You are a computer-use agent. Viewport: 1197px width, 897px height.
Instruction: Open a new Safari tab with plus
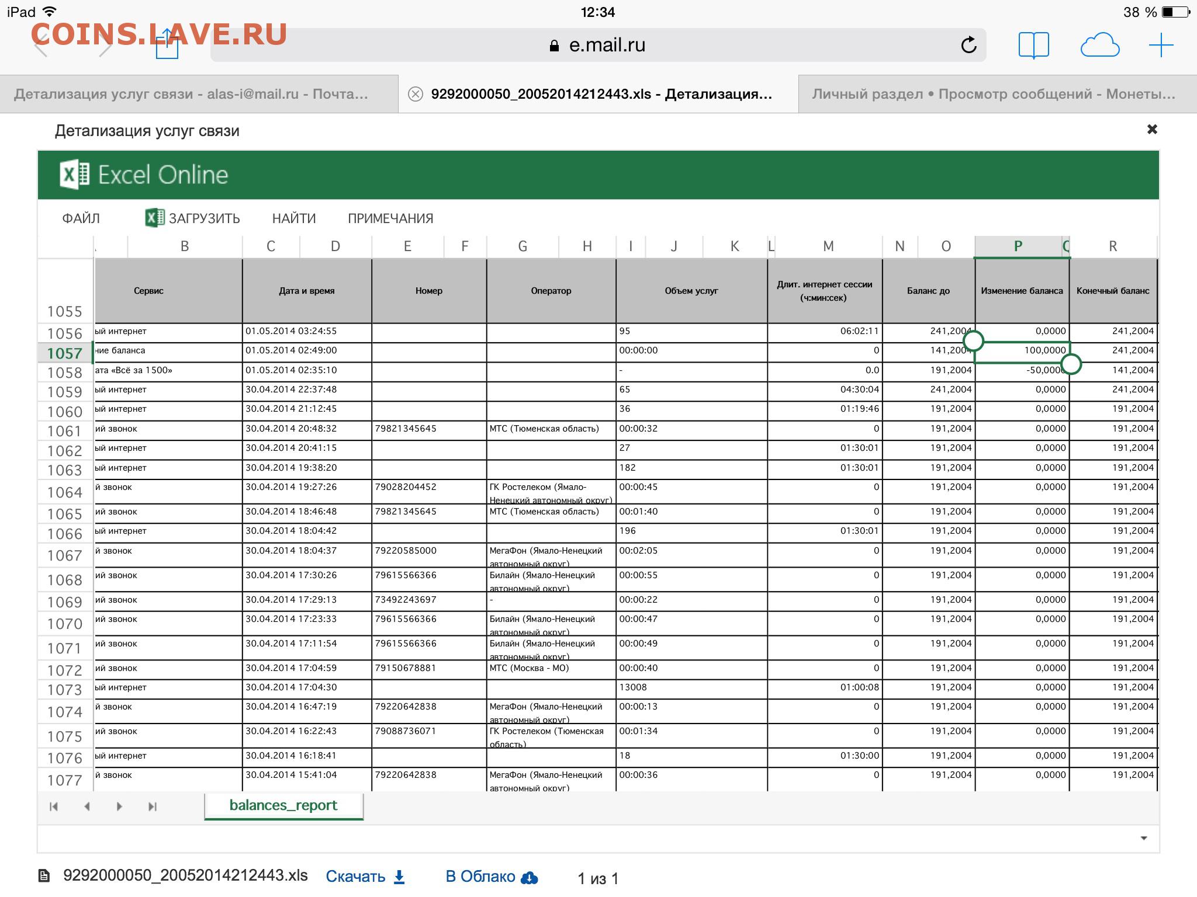(x=1161, y=46)
